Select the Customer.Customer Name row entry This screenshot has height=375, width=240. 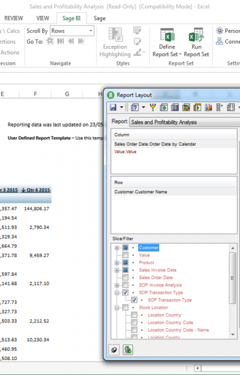tap(174, 192)
